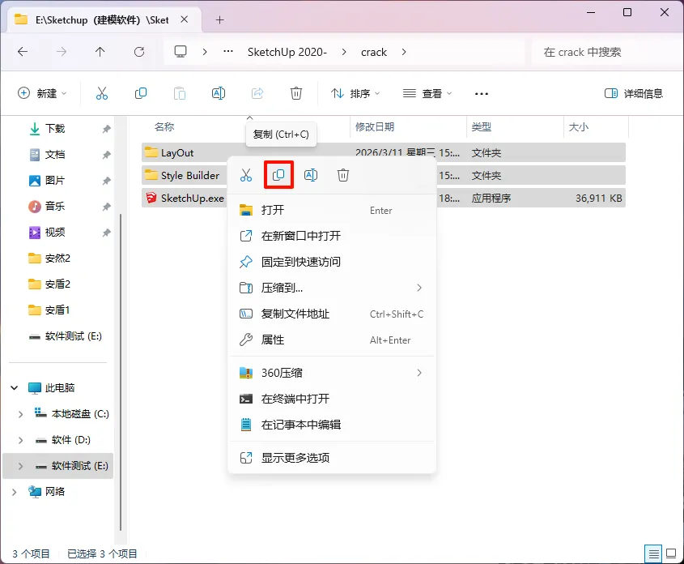Choose 复制文件地址
Image resolution: width=684 pixels, height=564 pixels.
click(332, 314)
